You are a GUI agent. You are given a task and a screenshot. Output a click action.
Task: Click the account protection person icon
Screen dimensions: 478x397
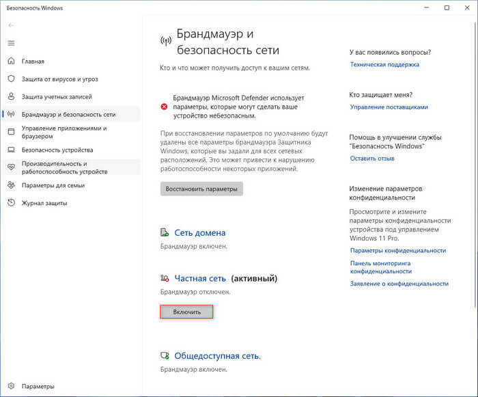[x=11, y=96]
